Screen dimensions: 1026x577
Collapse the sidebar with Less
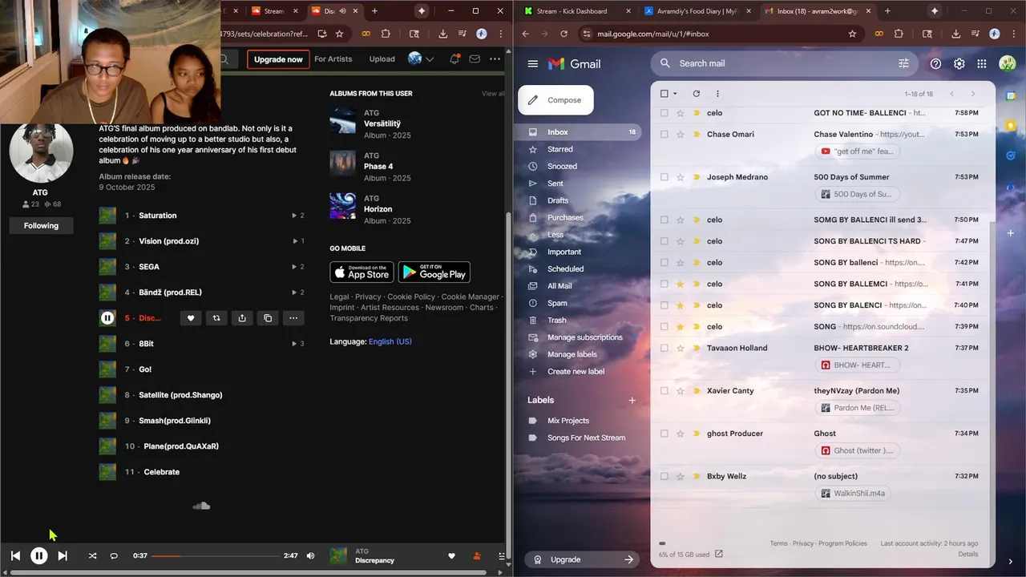click(555, 235)
